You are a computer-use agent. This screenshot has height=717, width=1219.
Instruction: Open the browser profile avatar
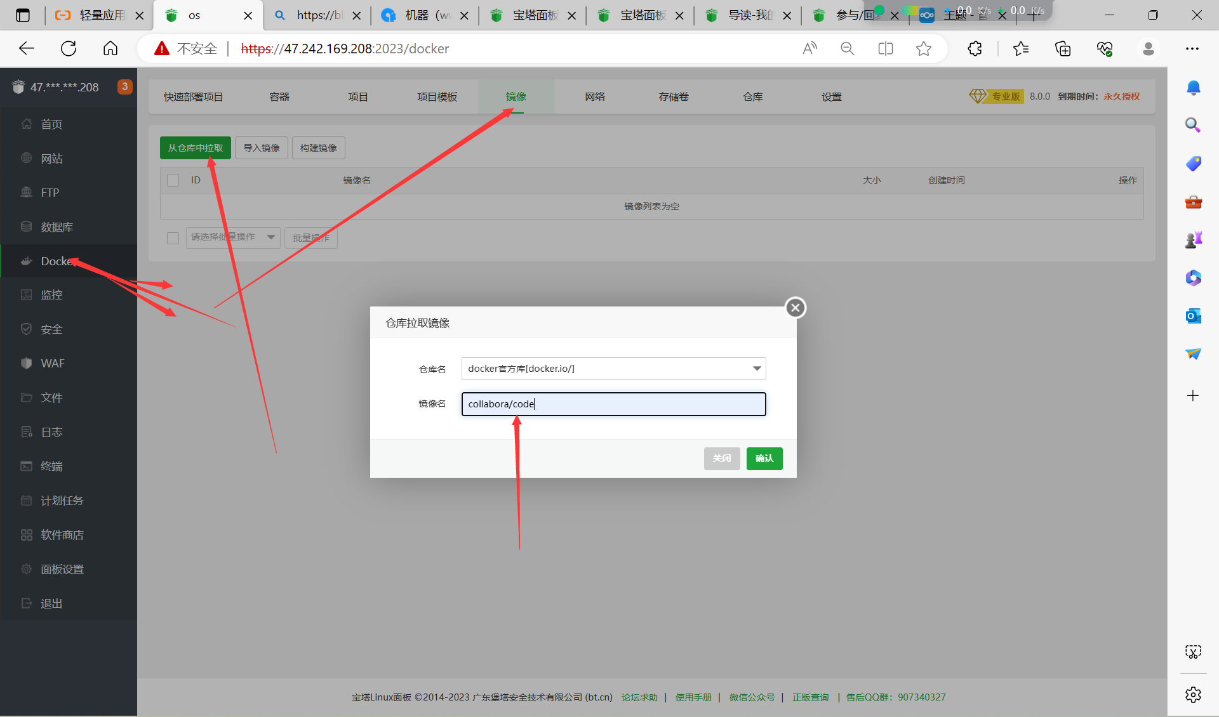click(1148, 48)
